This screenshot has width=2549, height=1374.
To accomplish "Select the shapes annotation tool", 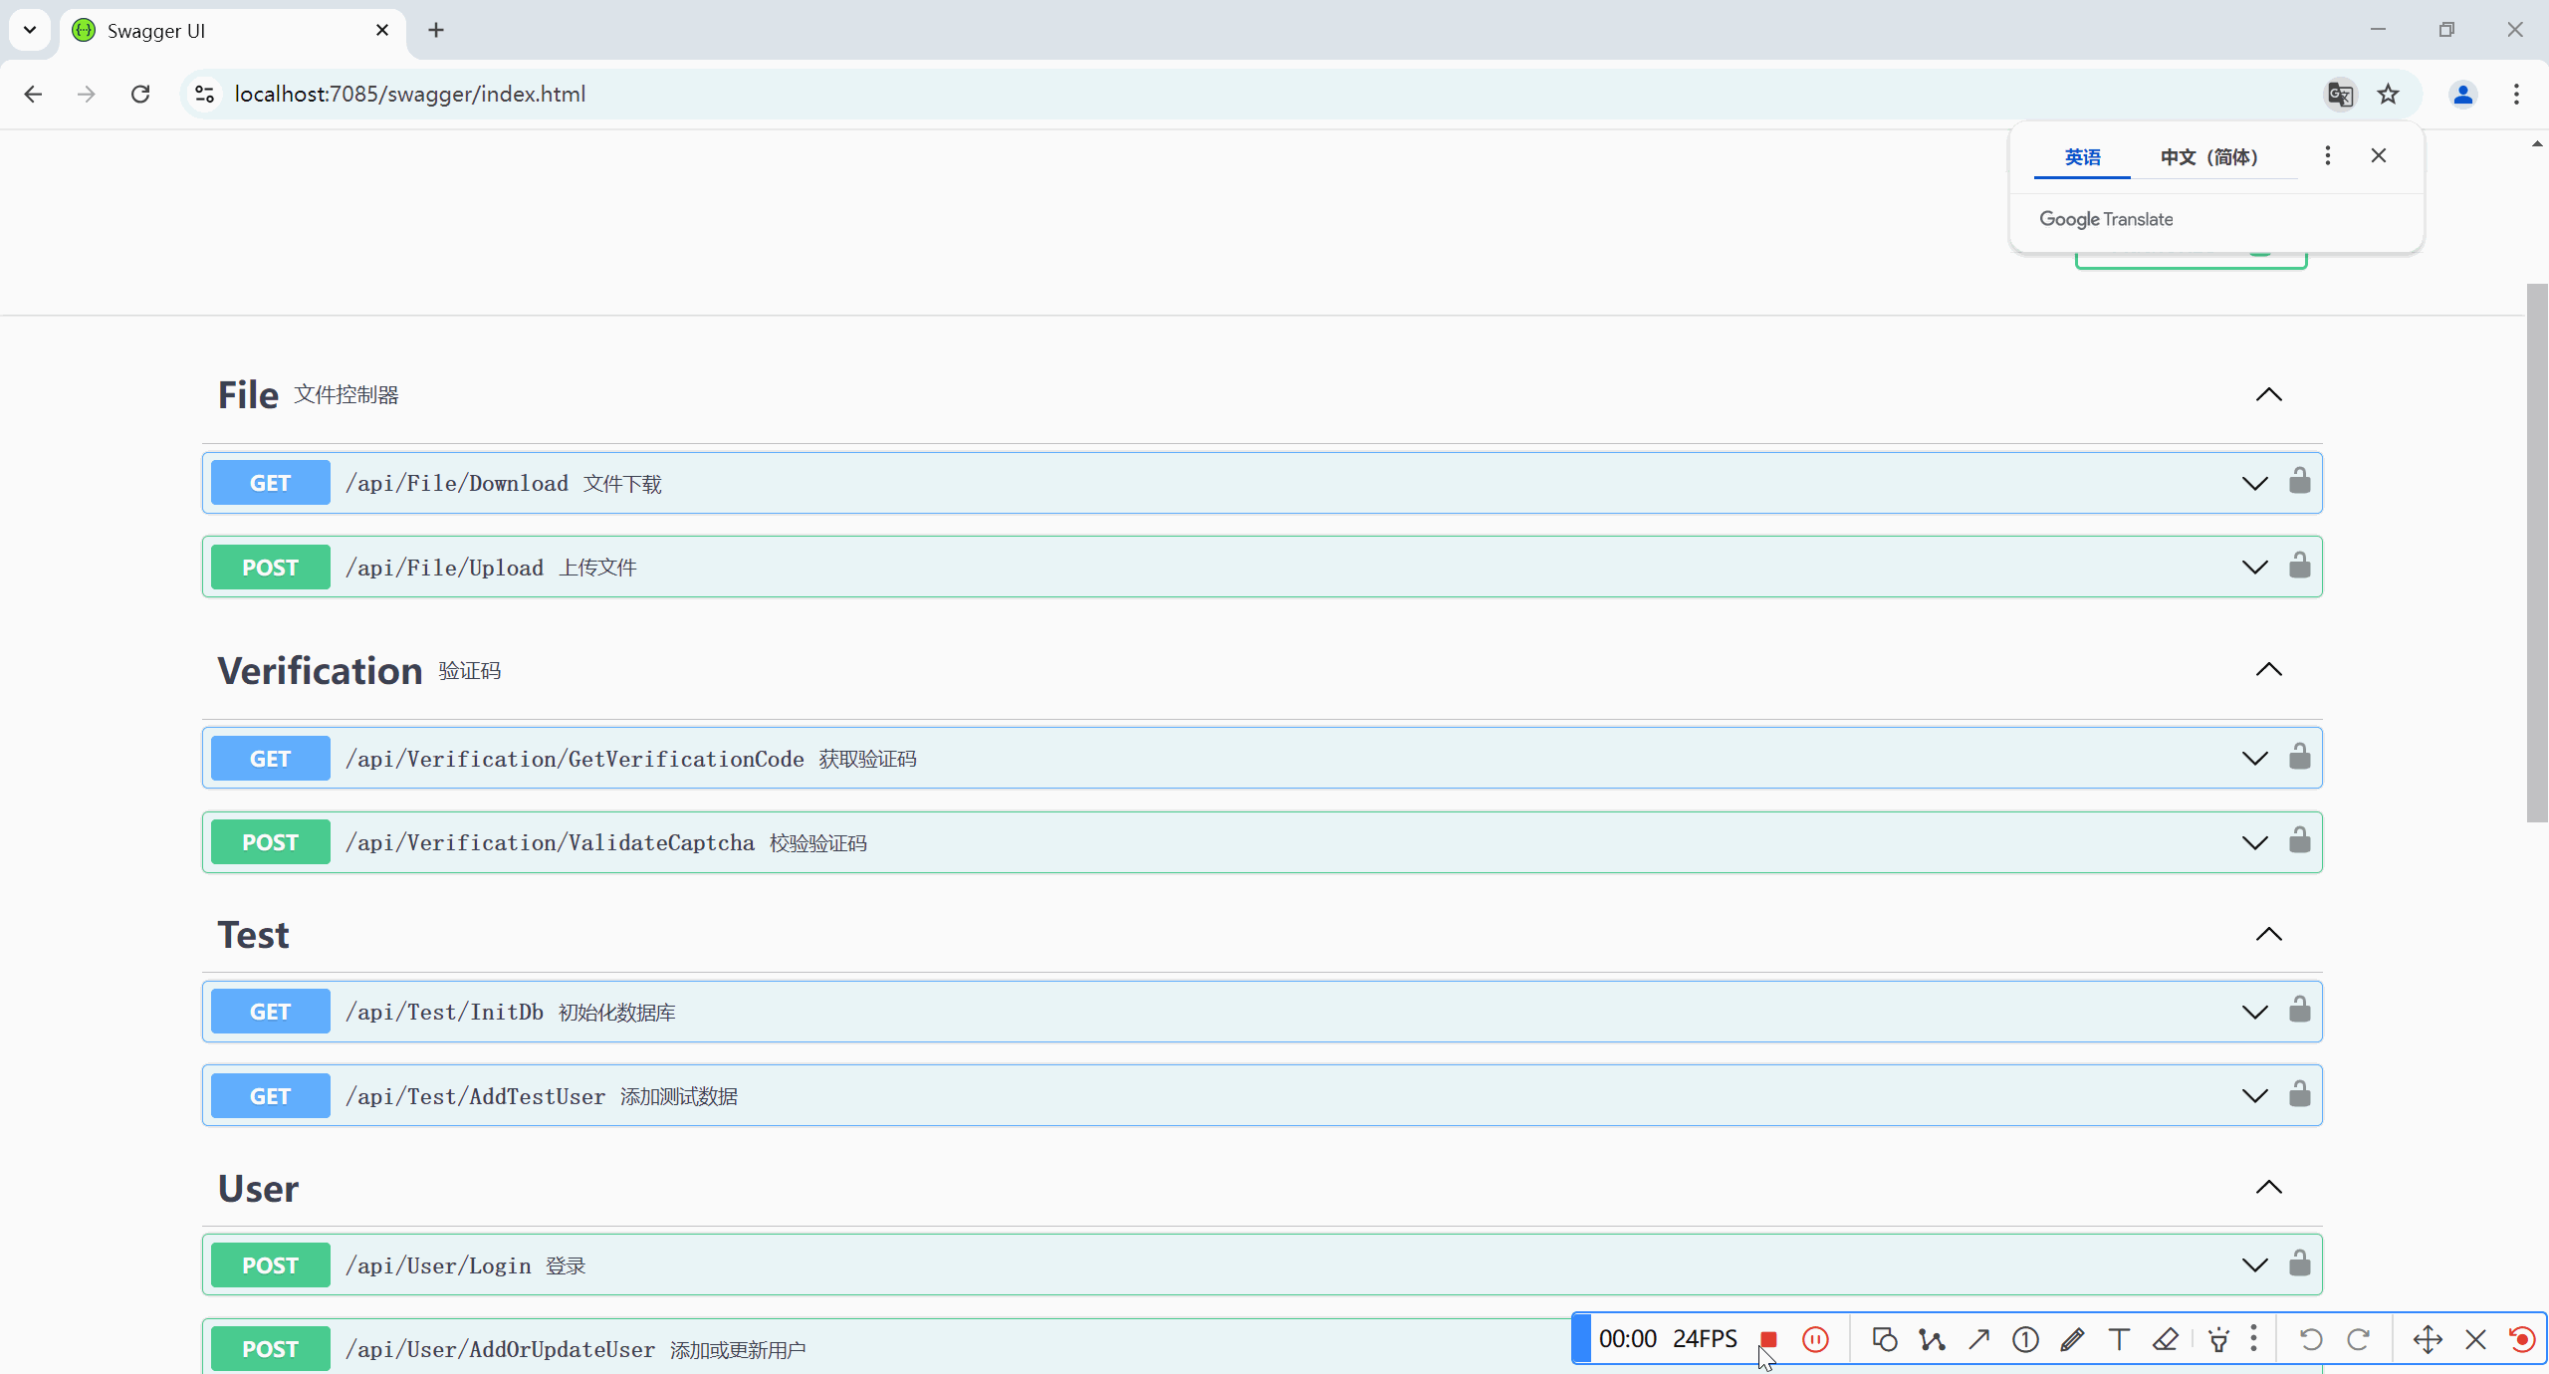I will click(1884, 1339).
